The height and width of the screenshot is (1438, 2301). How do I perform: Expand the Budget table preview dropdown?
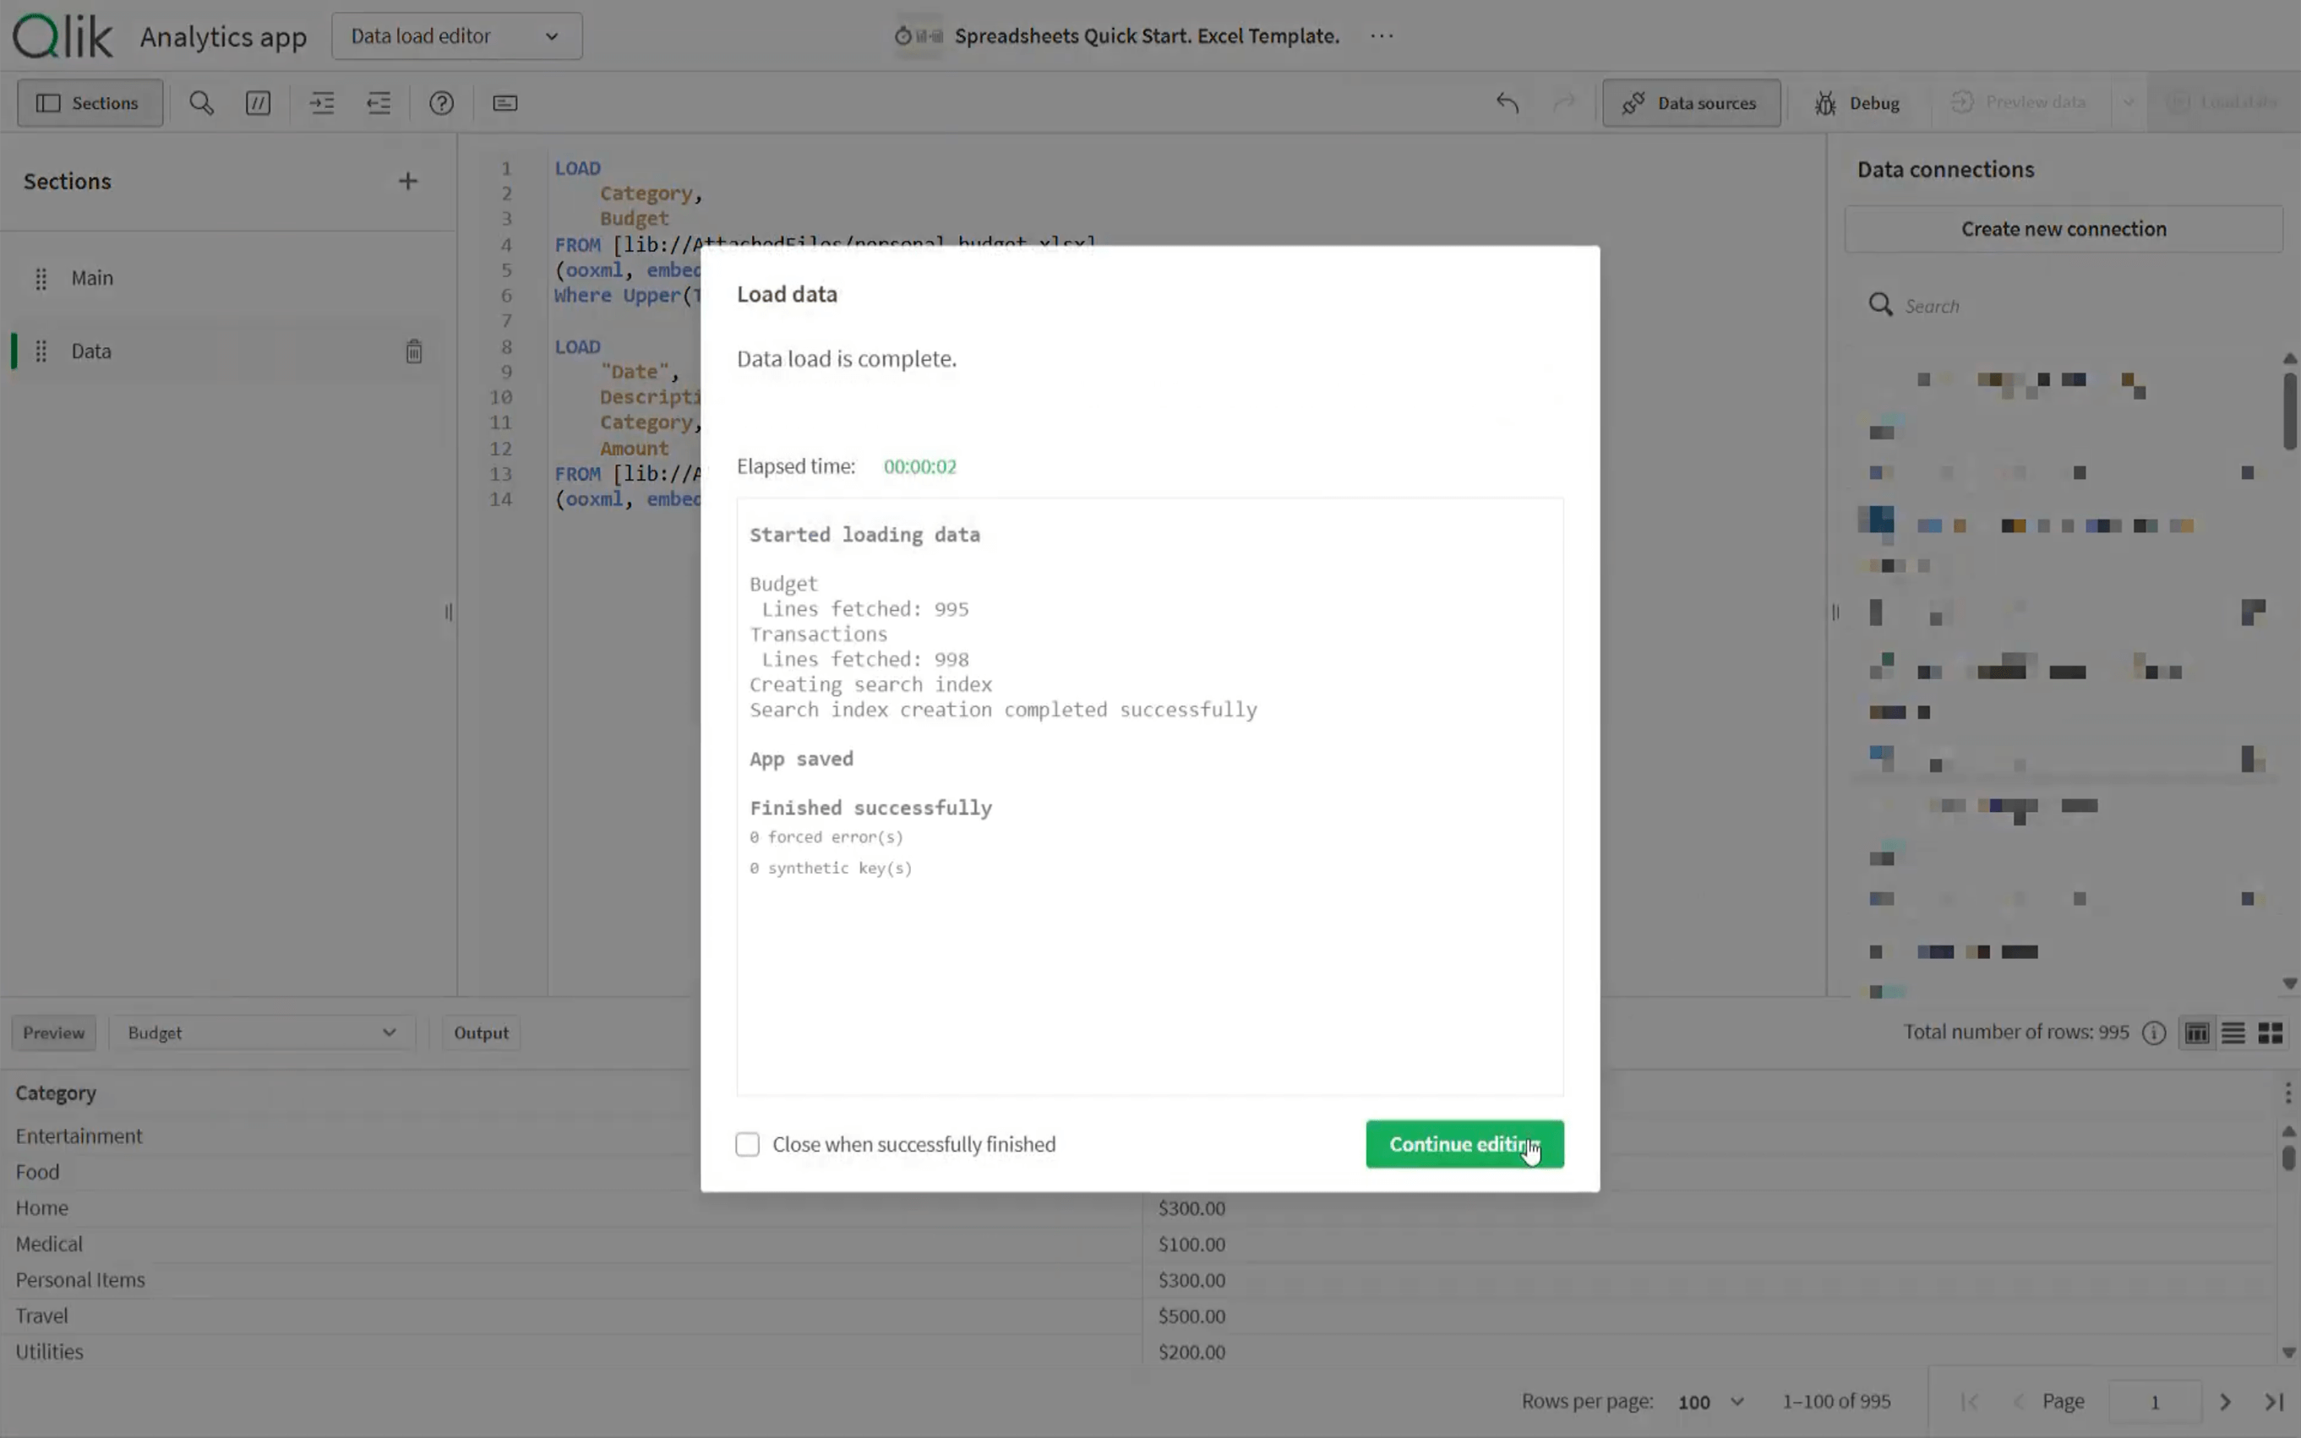coord(262,1032)
